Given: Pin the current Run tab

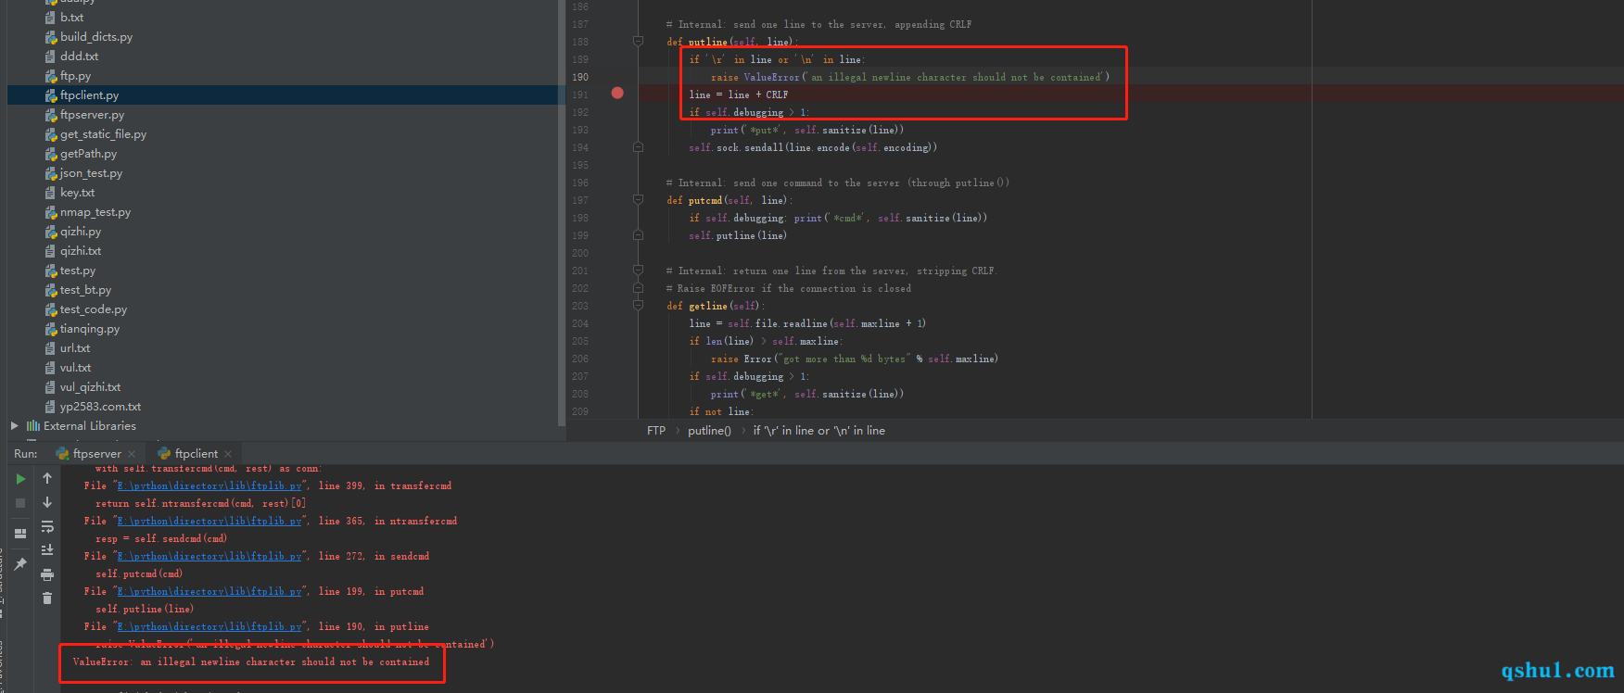Looking at the screenshot, I should (x=20, y=564).
